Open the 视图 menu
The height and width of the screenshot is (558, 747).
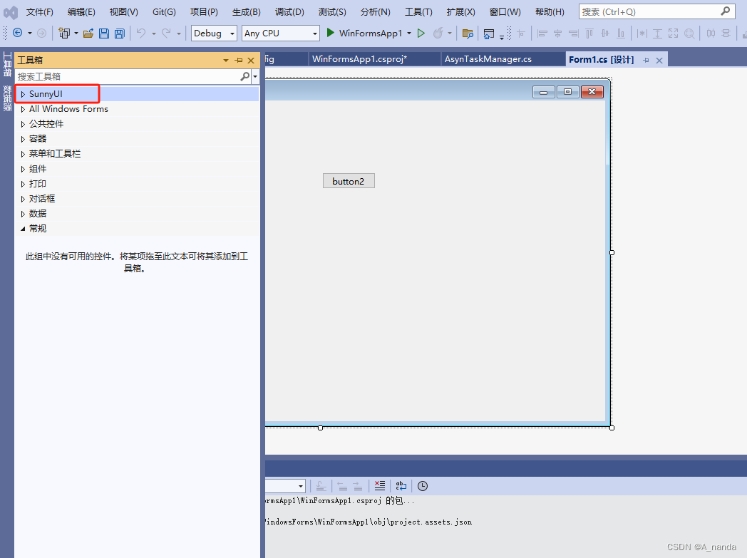click(x=123, y=11)
